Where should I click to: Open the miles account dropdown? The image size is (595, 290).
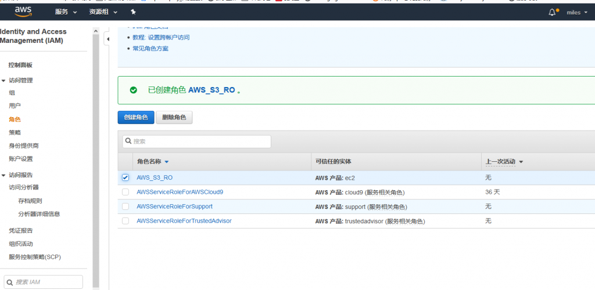pyautogui.click(x=577, y=13)
